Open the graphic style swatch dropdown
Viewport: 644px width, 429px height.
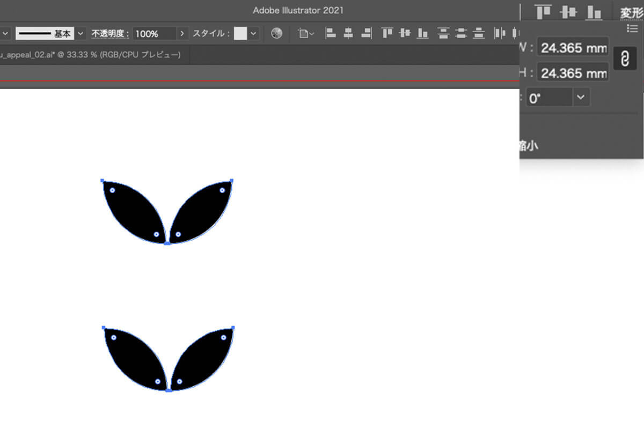point(253,33)
